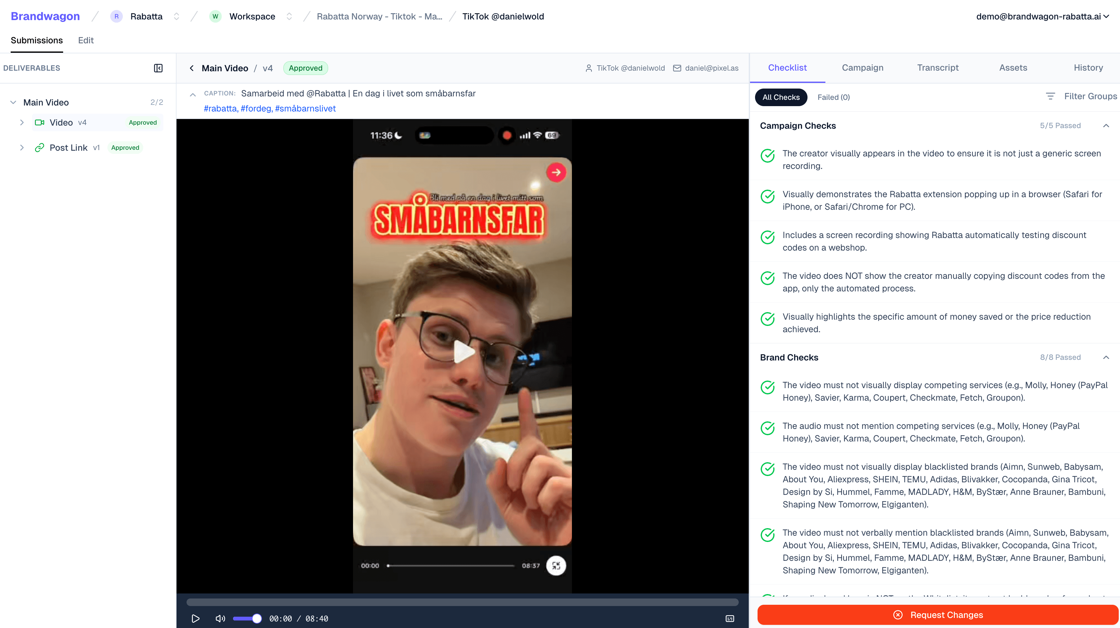1120x628 pixels.
Task: Open the Assets tab
Action: coord(1013,68)
